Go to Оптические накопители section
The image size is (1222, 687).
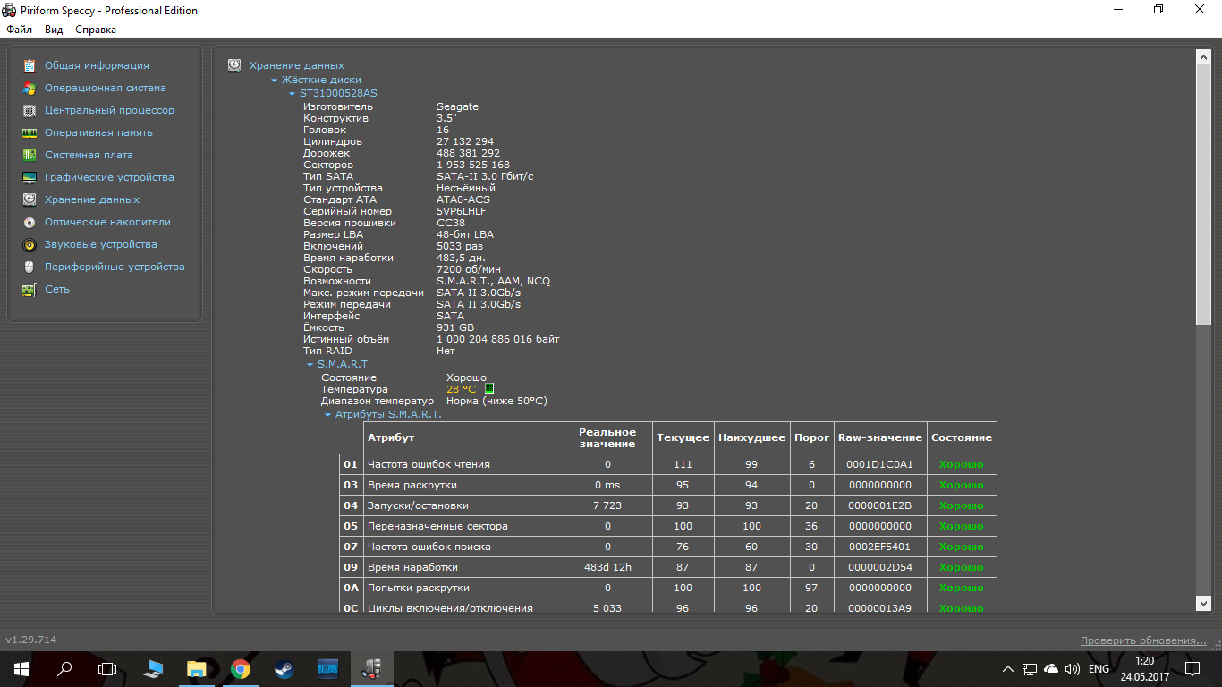pyautogui.click(x=107, y=222)
